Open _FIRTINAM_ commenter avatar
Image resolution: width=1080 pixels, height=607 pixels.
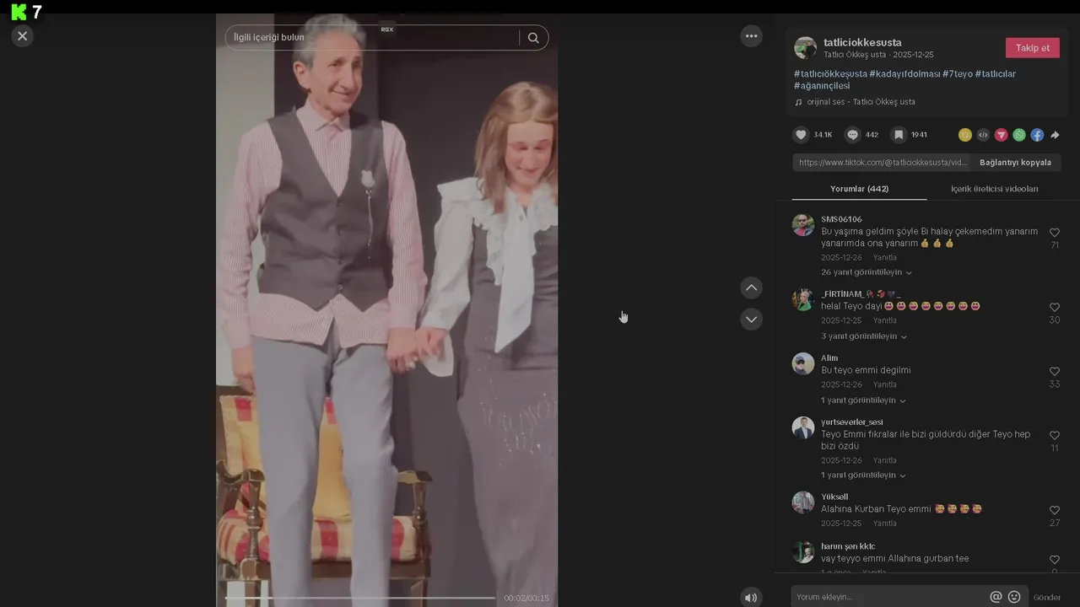[803, 300]
